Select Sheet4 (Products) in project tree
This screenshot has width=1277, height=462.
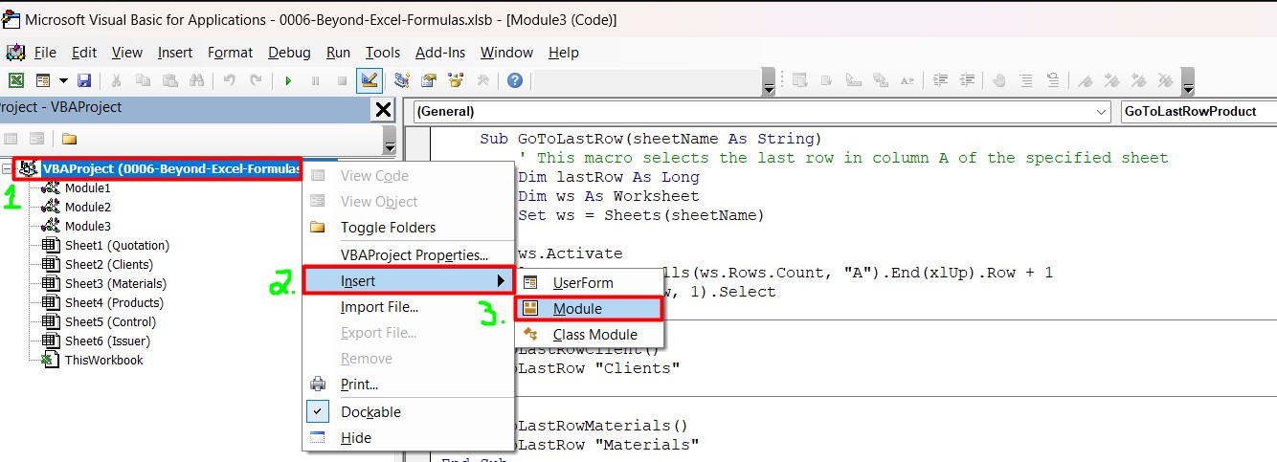(x=113, y=303)
